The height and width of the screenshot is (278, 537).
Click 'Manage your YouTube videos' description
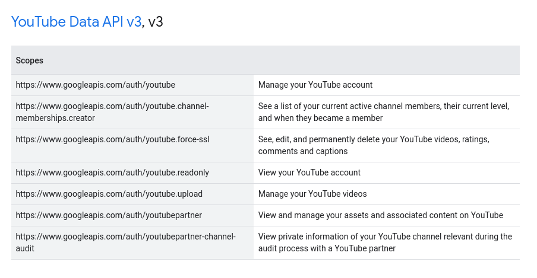pos(312,194)
